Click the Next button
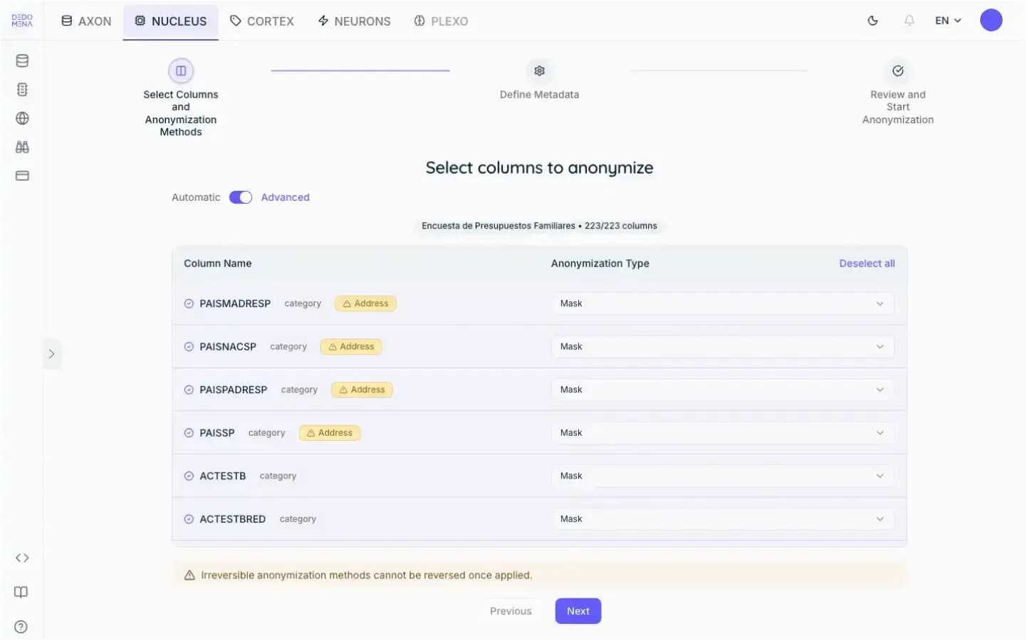This screenshot has height=641, width=1027. pos(578,612)
